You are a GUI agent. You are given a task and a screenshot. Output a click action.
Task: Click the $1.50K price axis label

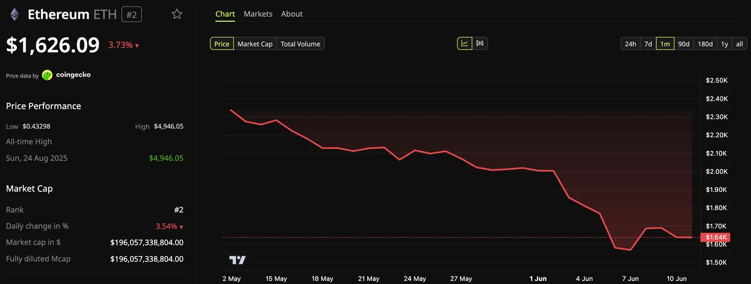pos(717,262)
